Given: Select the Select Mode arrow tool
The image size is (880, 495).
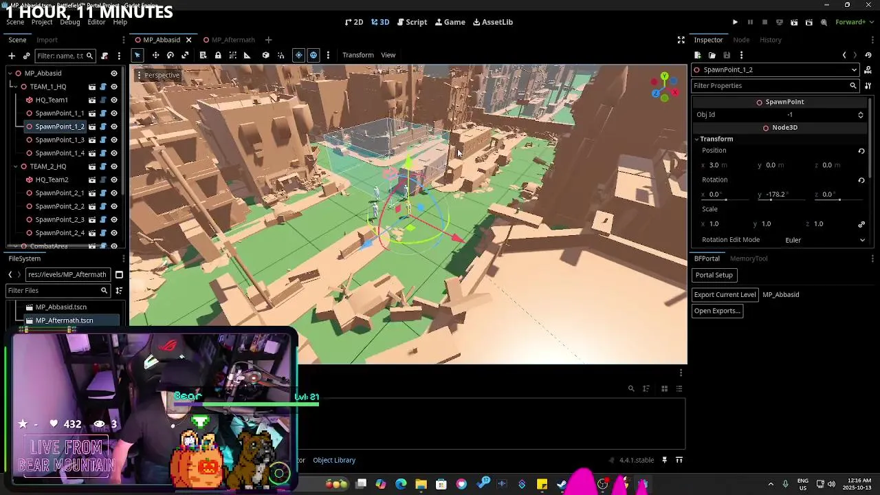Looking at the screenshot, I should pyautogui.click(x=137, y=55).
